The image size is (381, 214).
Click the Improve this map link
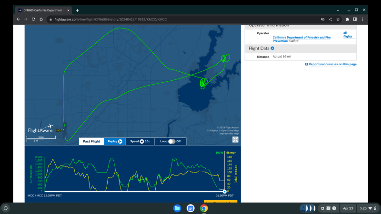click(x=229, y=134)
